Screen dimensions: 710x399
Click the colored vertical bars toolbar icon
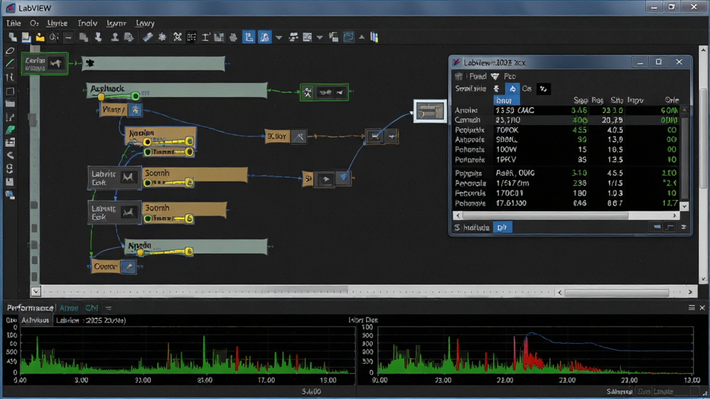(374, 37)
